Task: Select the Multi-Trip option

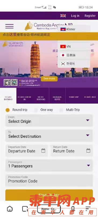Action: 69,110
